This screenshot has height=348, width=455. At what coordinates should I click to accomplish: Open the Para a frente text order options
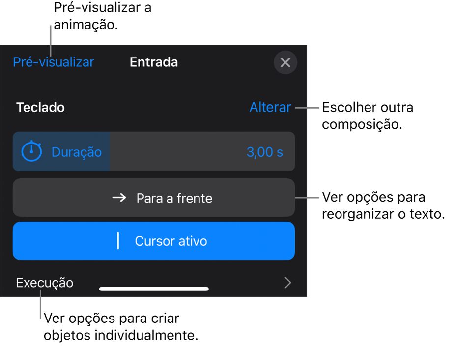pos(154,198)
